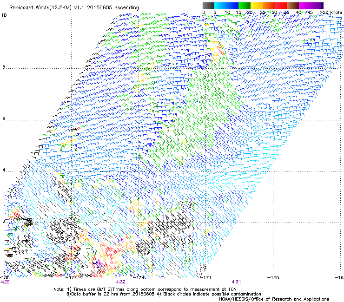The width and height of the screenshot is (344, 302).
Task: Click the latitude label '4'
Action: tap(4, 170)
